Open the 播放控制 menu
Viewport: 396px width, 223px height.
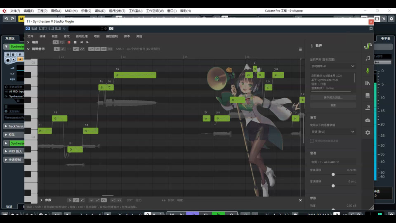point(112,36)
